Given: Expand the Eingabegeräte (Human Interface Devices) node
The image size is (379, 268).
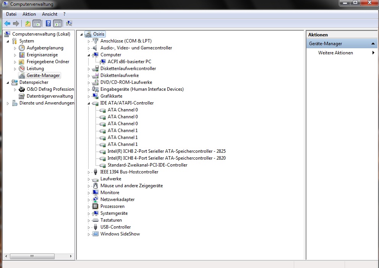Looking at the screenshot, I should click(x=89, y=90).
